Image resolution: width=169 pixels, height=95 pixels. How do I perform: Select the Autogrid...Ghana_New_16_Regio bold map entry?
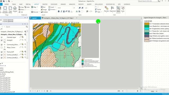click(x=12, y=35)
